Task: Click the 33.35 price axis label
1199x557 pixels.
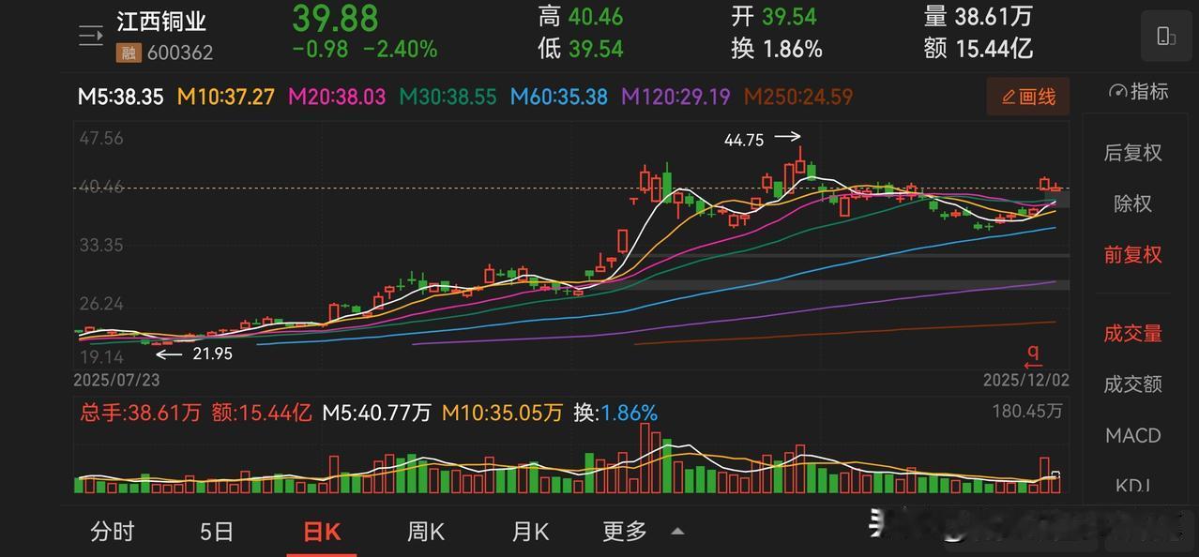Action: (x=101, y=245)
